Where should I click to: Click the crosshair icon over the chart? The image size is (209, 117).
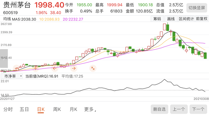click(36, 68)
